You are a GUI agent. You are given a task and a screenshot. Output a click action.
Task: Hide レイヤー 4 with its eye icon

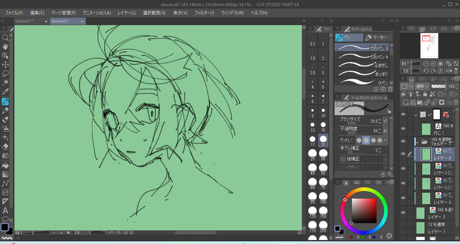(403, 154)
